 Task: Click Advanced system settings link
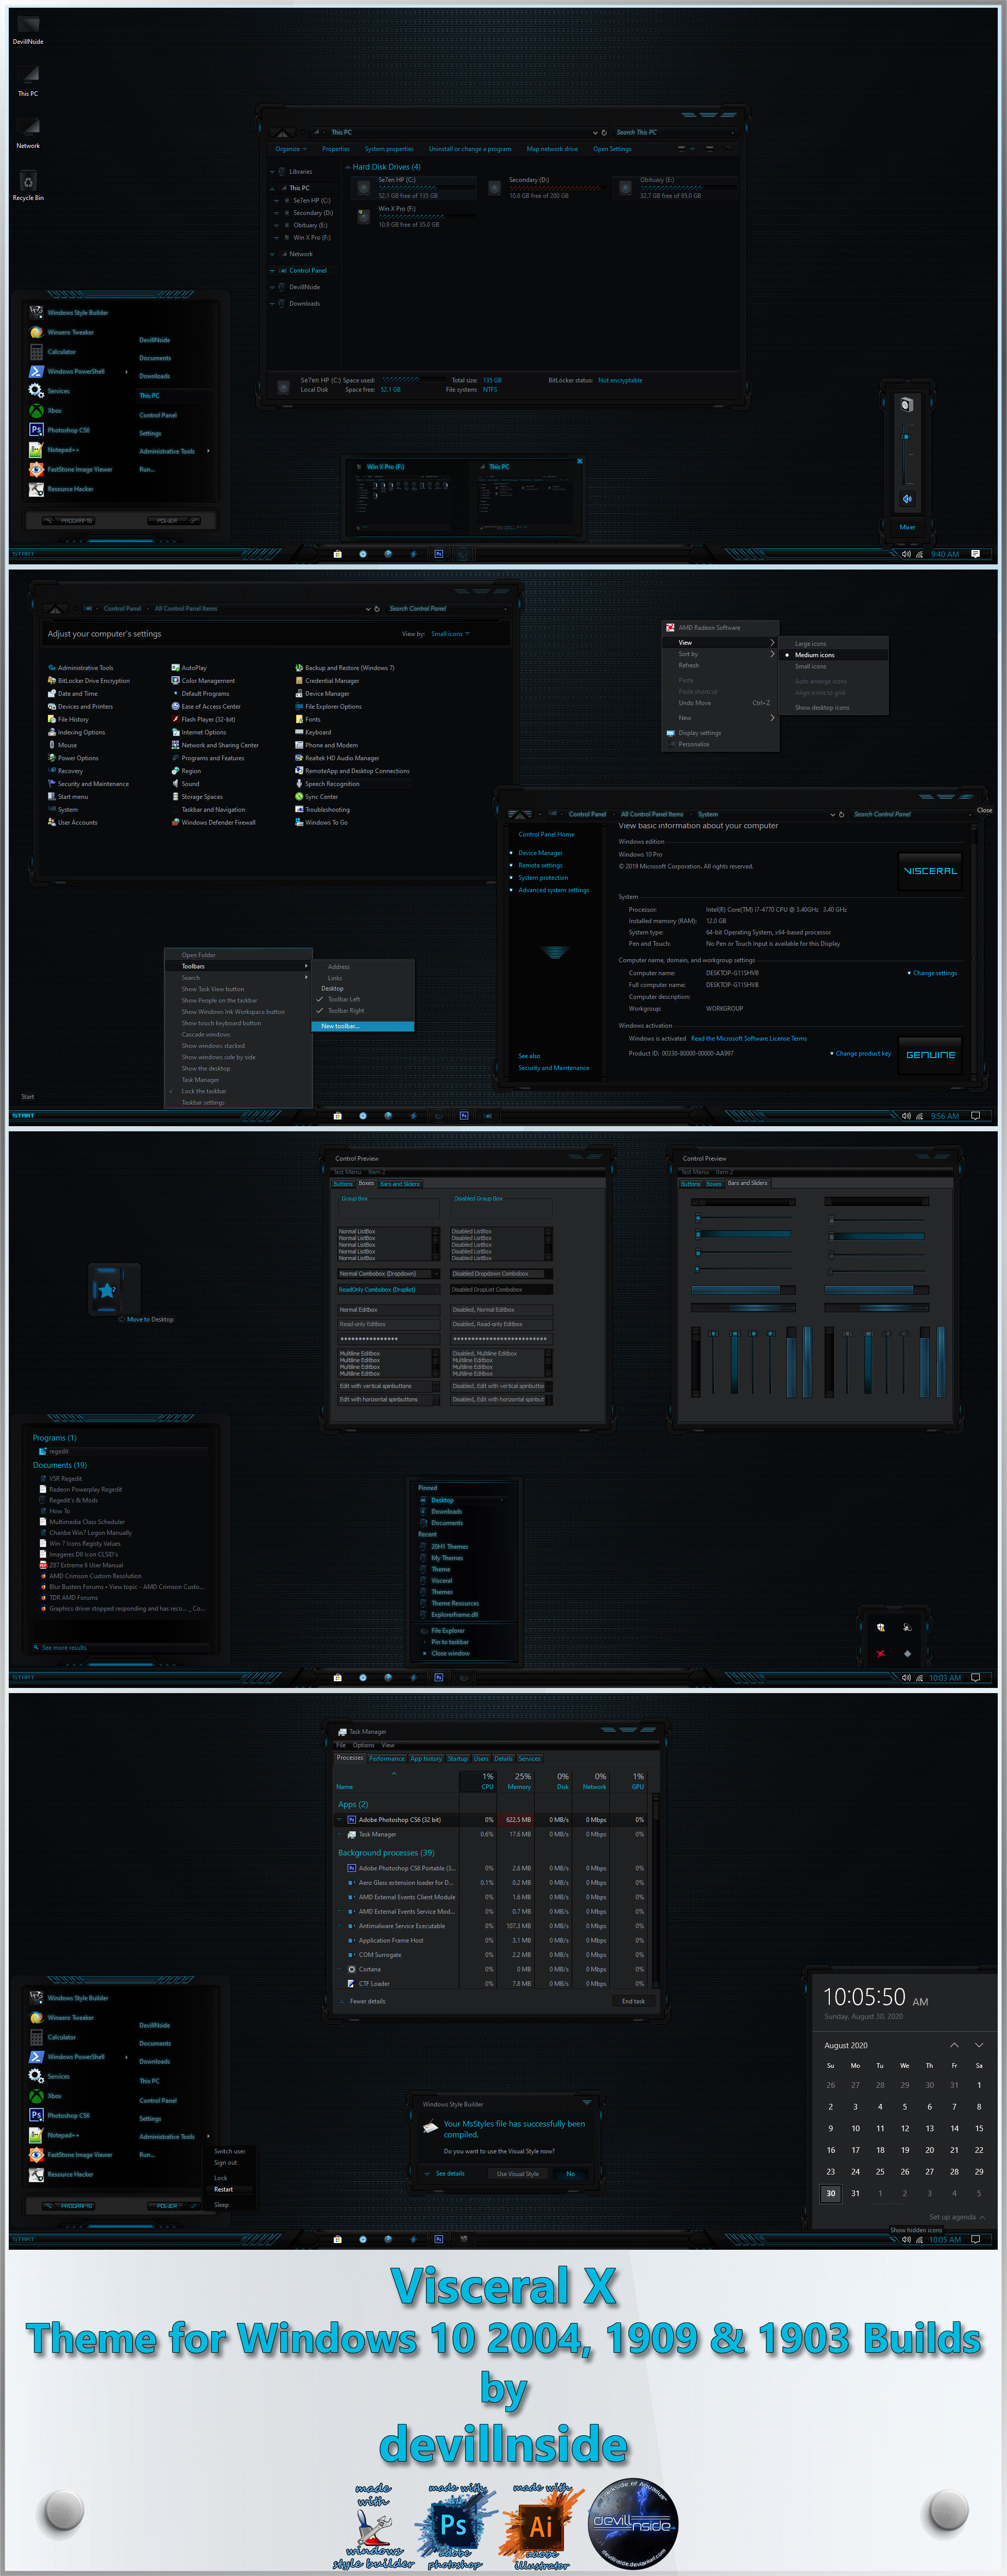(x=553, y=890)
